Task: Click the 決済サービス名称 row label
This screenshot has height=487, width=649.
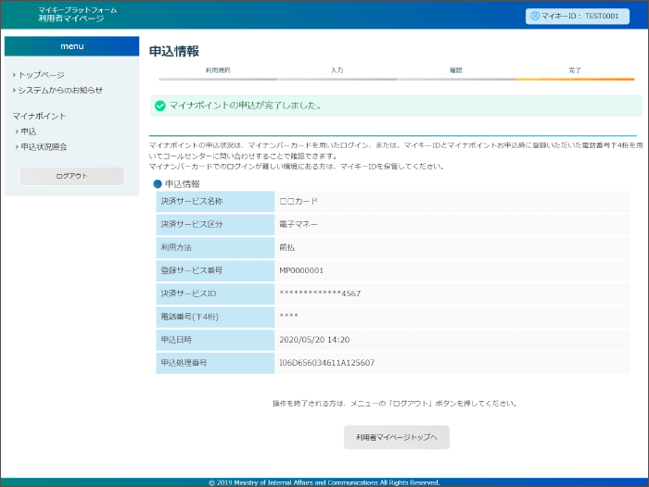Action: click(x=215, y=201)
